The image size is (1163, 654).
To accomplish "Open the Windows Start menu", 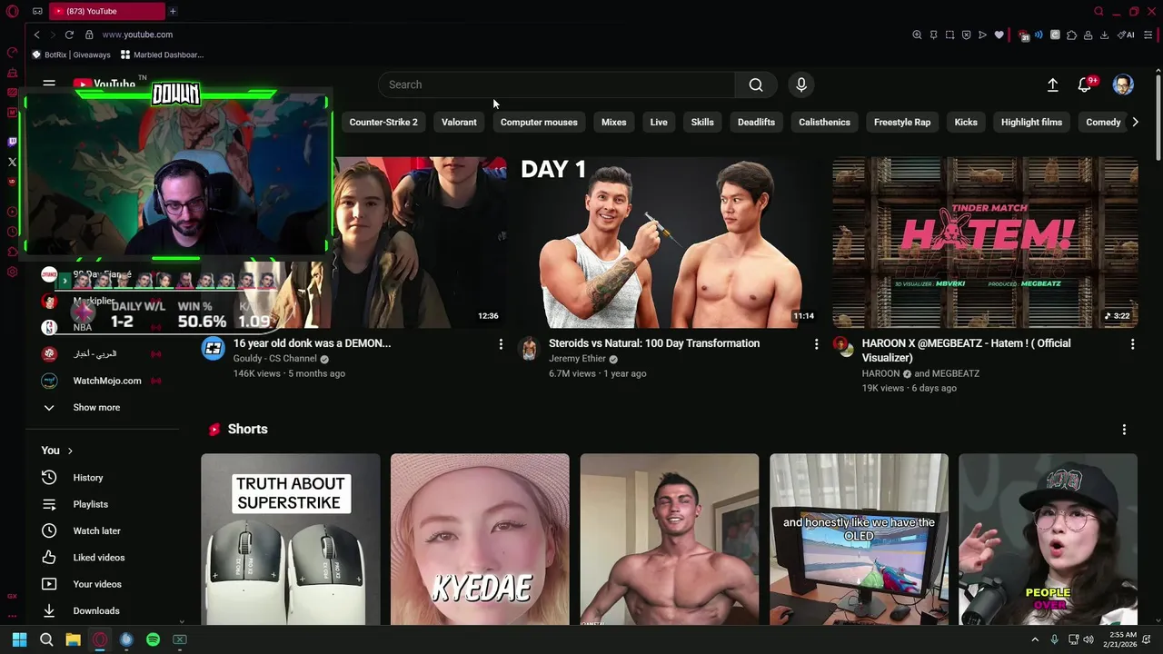I will pyautogui.click(x=19, y=639).
